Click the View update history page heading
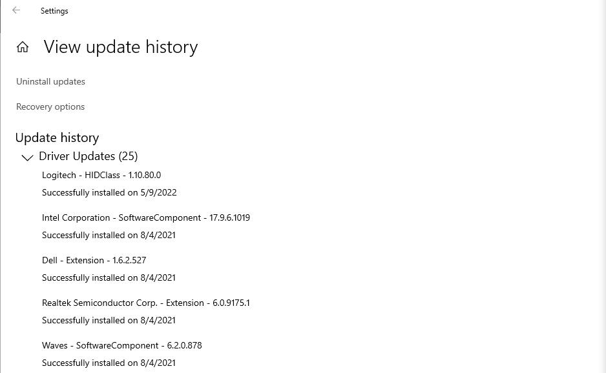The width and height of the screenshot is (606, 373). (x=121, y=47)
